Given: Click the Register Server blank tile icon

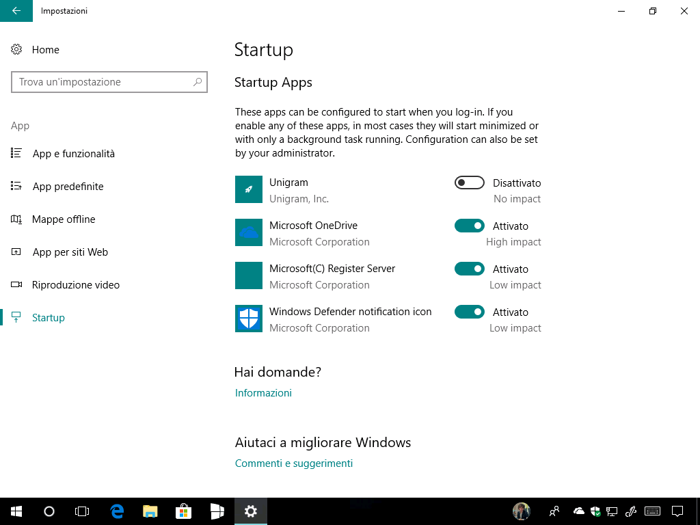Looking at the screenshot, I should [249, 275].
